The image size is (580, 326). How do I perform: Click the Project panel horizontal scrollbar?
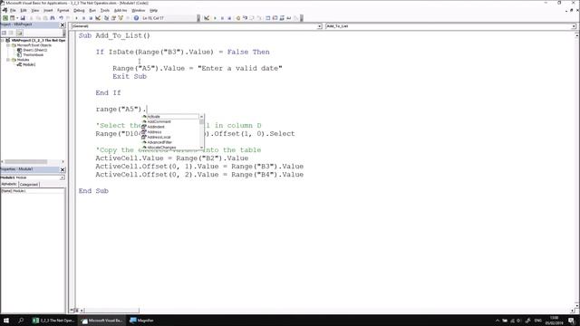pos(33,161)
